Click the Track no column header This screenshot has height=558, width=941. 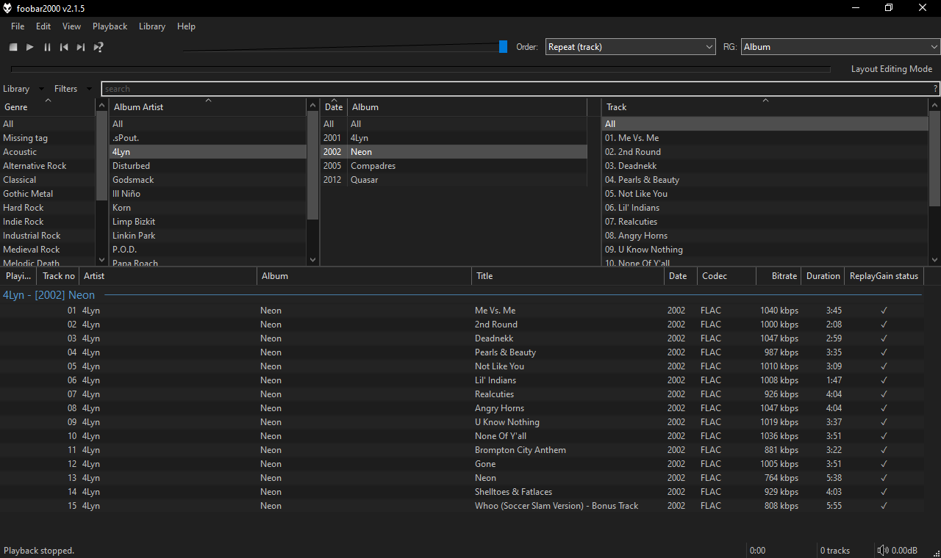coord(58,276)
